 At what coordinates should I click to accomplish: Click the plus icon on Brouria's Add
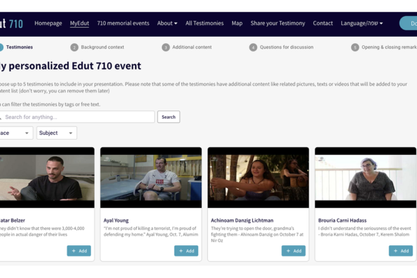point(395,251)
